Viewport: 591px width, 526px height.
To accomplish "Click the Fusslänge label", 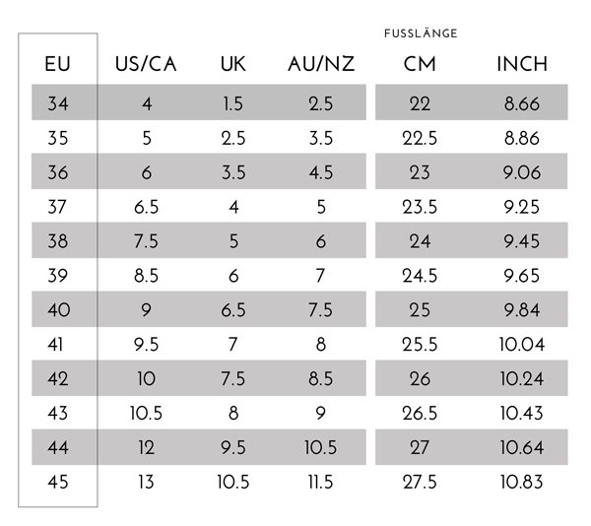I will 421,33.
